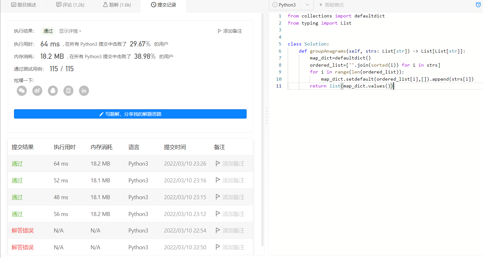483x258 pixels.
Task: Click line 11 return statement in editor
Action: (x=351, y=86)
